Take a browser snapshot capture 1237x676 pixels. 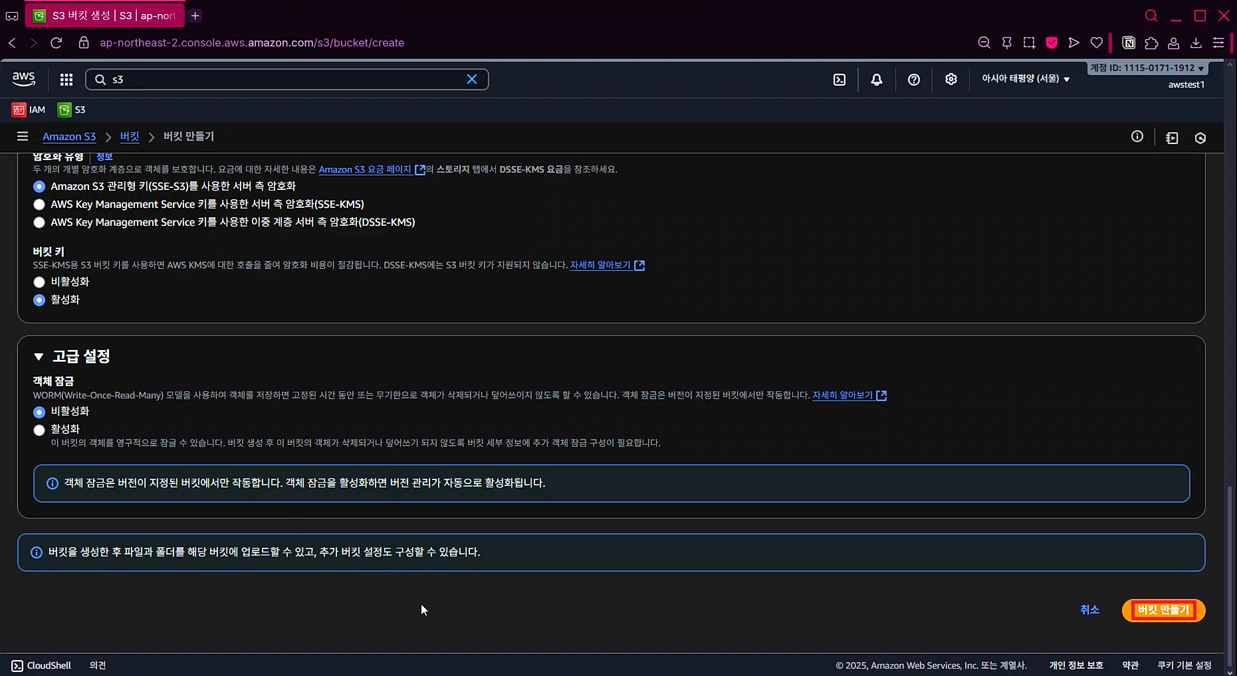[x=1029, y=42]
